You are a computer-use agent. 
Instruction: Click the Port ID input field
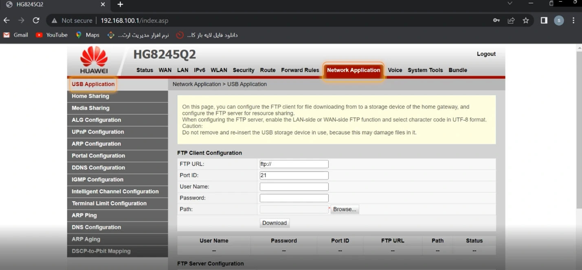click(x=294, y=176)
